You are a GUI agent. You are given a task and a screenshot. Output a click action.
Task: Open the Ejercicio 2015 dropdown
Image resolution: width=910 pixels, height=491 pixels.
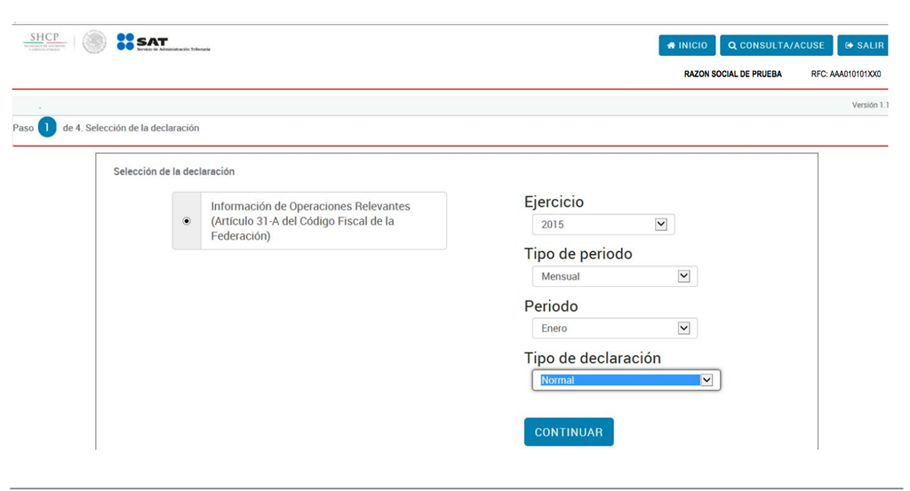coord(603,225)
